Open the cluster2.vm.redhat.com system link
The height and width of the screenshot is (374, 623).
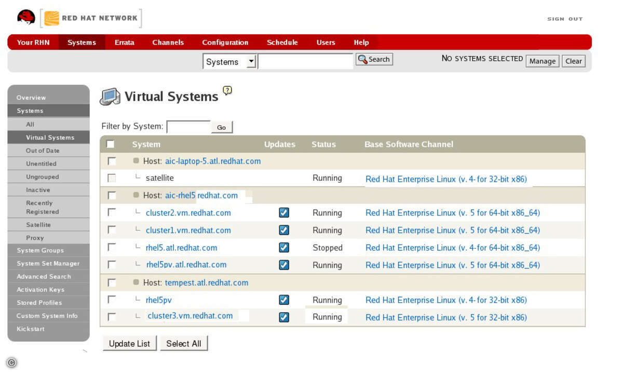[188, 212]
